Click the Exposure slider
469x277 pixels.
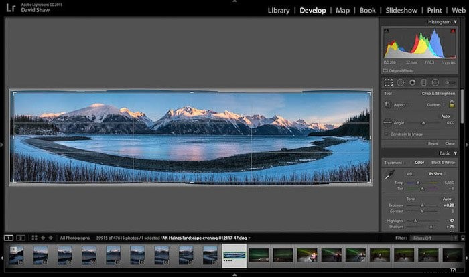422,205
